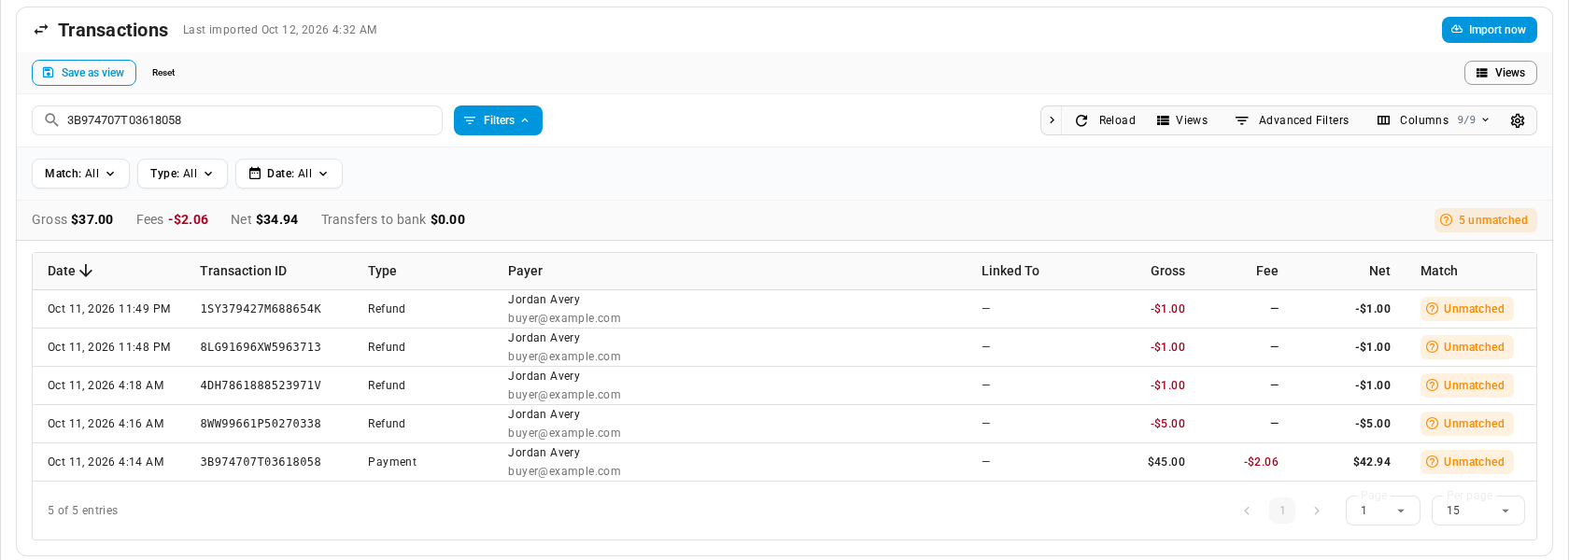Open the Match: All filter dropdown

coord(80,174)
